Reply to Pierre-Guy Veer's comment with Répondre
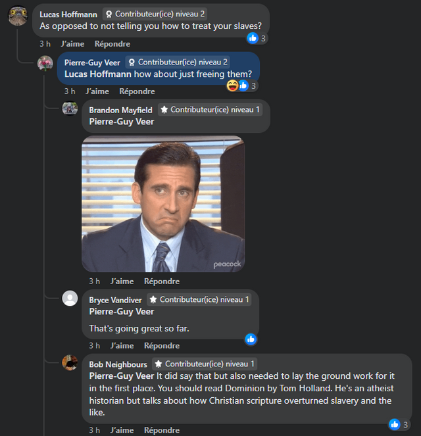This screenshot has height=436, width=421. coord(137,91)
